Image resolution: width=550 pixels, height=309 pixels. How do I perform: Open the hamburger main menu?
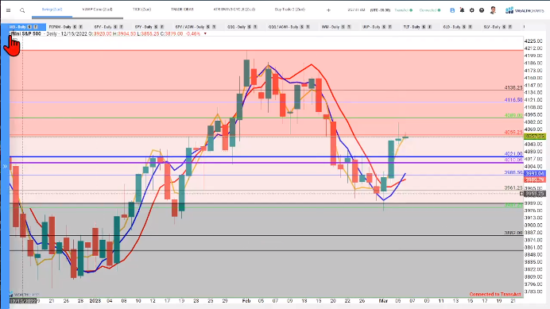(x=8, y=10)
